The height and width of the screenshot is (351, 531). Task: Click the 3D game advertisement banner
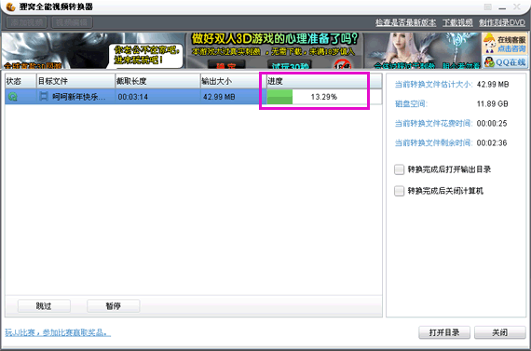(x=275, y=50)
